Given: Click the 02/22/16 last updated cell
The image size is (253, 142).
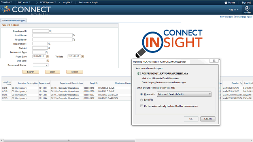Looking at the screenshot, I should pos(247,95).
